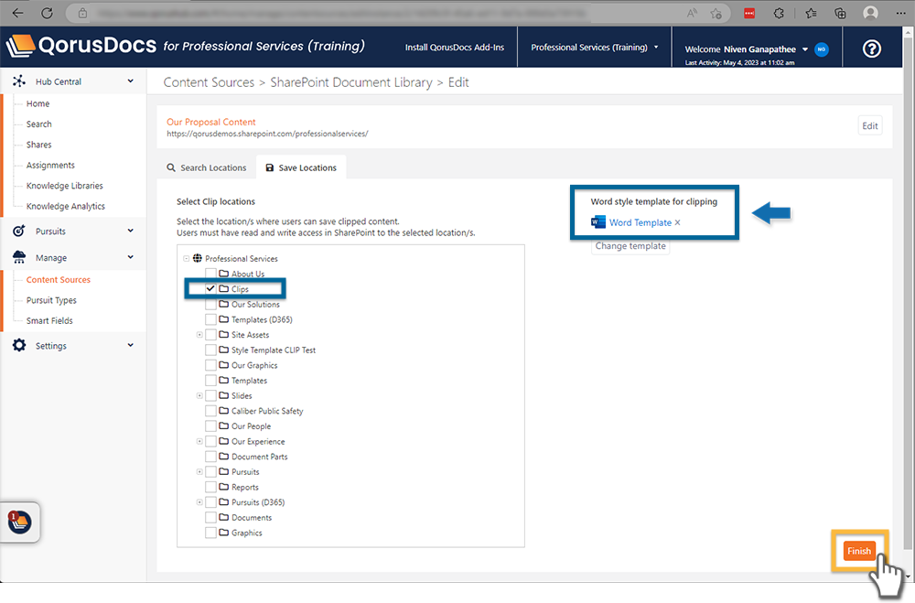Click the orange Finish button
The height and width of the screenshot is (603, 915).
tap(859, 551)
